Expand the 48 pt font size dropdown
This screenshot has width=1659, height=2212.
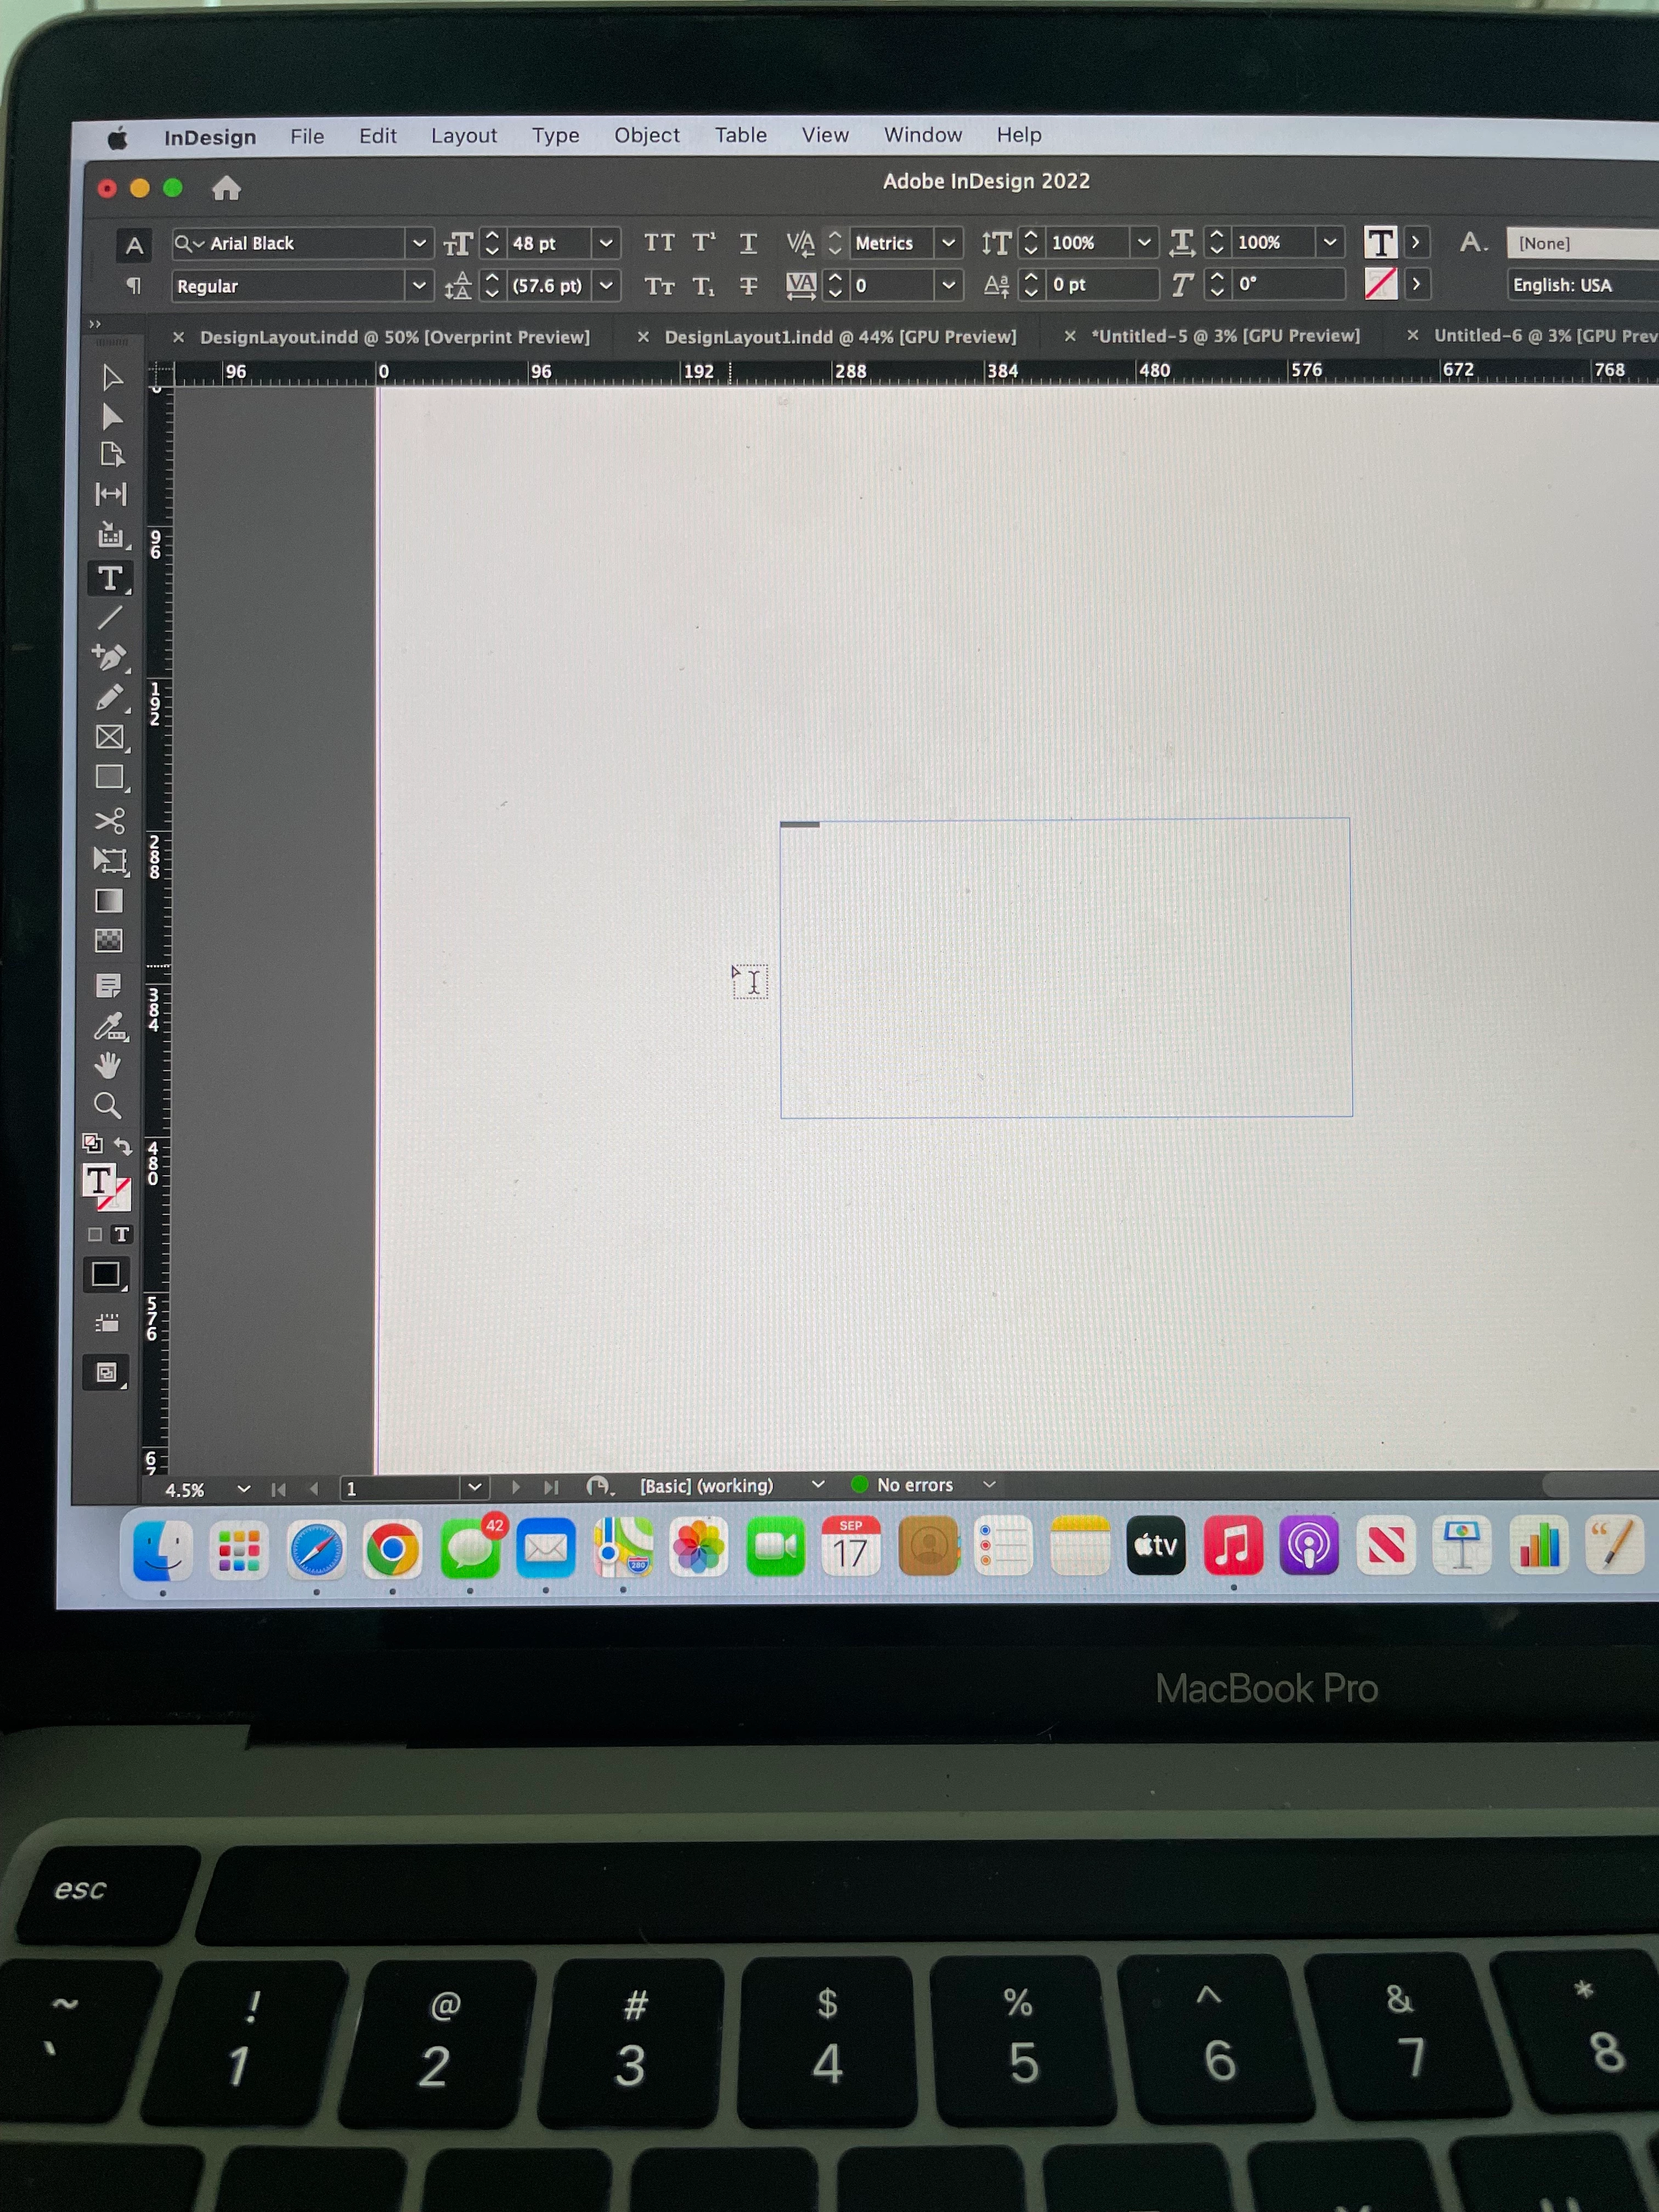click(x=605, y=243)
